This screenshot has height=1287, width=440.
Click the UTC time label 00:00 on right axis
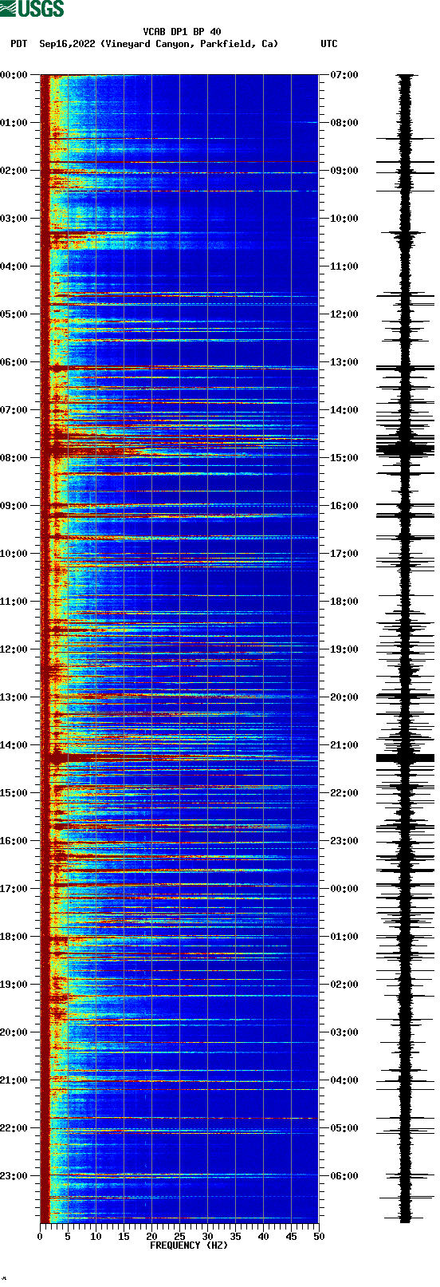click(x=344, y=889)
